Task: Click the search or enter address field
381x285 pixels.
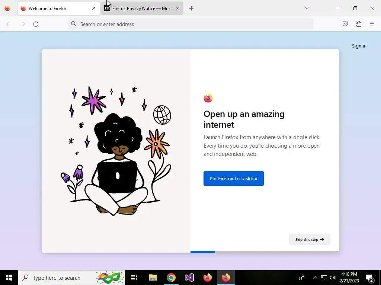Action: (x=190, y=24)
